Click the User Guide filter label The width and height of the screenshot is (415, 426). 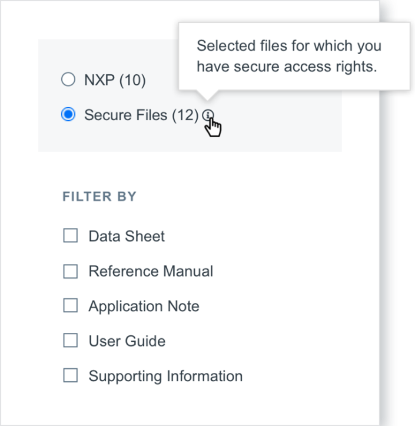tap(127, 341)
